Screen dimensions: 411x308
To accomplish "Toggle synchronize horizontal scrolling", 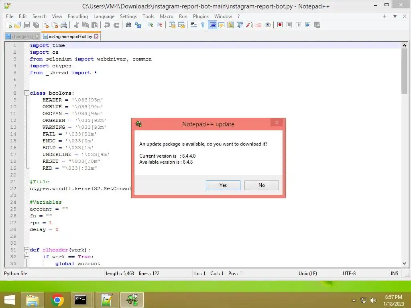I will click(181, 25).
